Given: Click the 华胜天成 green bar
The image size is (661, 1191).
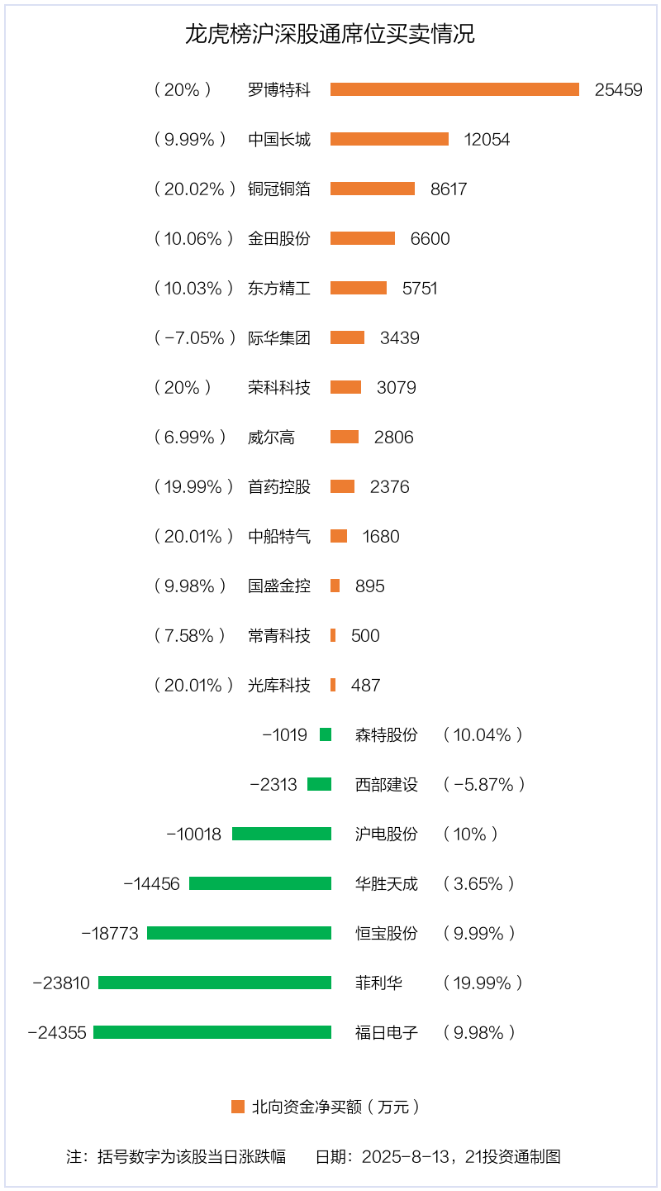Looking at the screenshot, I should pos(260,883).
